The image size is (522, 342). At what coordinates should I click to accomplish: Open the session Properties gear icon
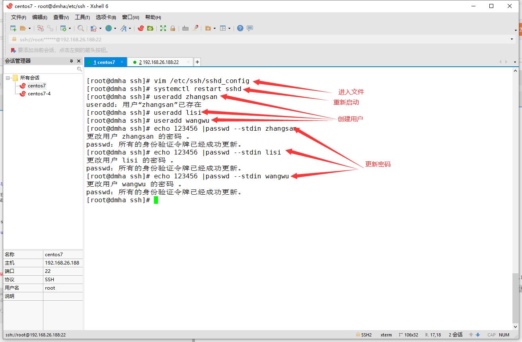(63, 28)
